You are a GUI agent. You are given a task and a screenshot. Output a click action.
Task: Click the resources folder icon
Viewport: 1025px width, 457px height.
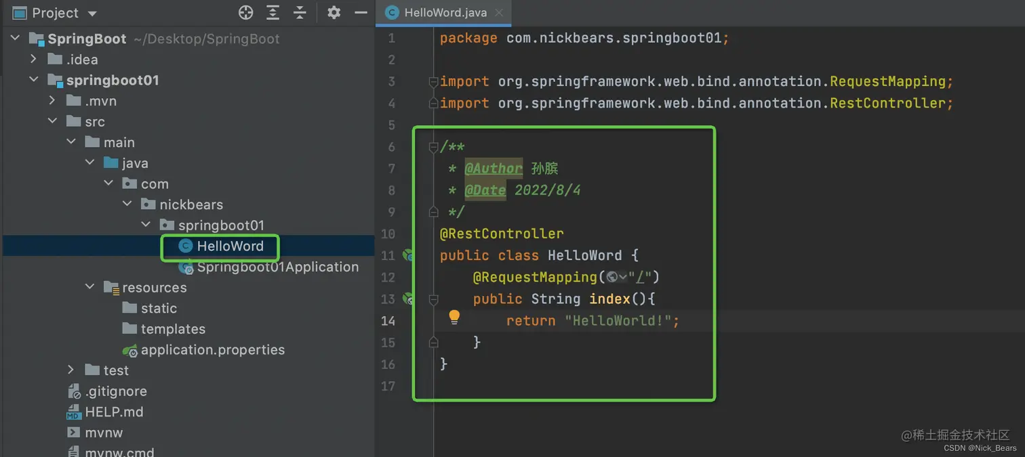pos(111,288)
